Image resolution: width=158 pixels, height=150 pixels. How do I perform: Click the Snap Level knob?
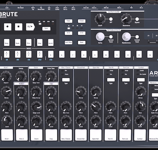coord(36,106)
